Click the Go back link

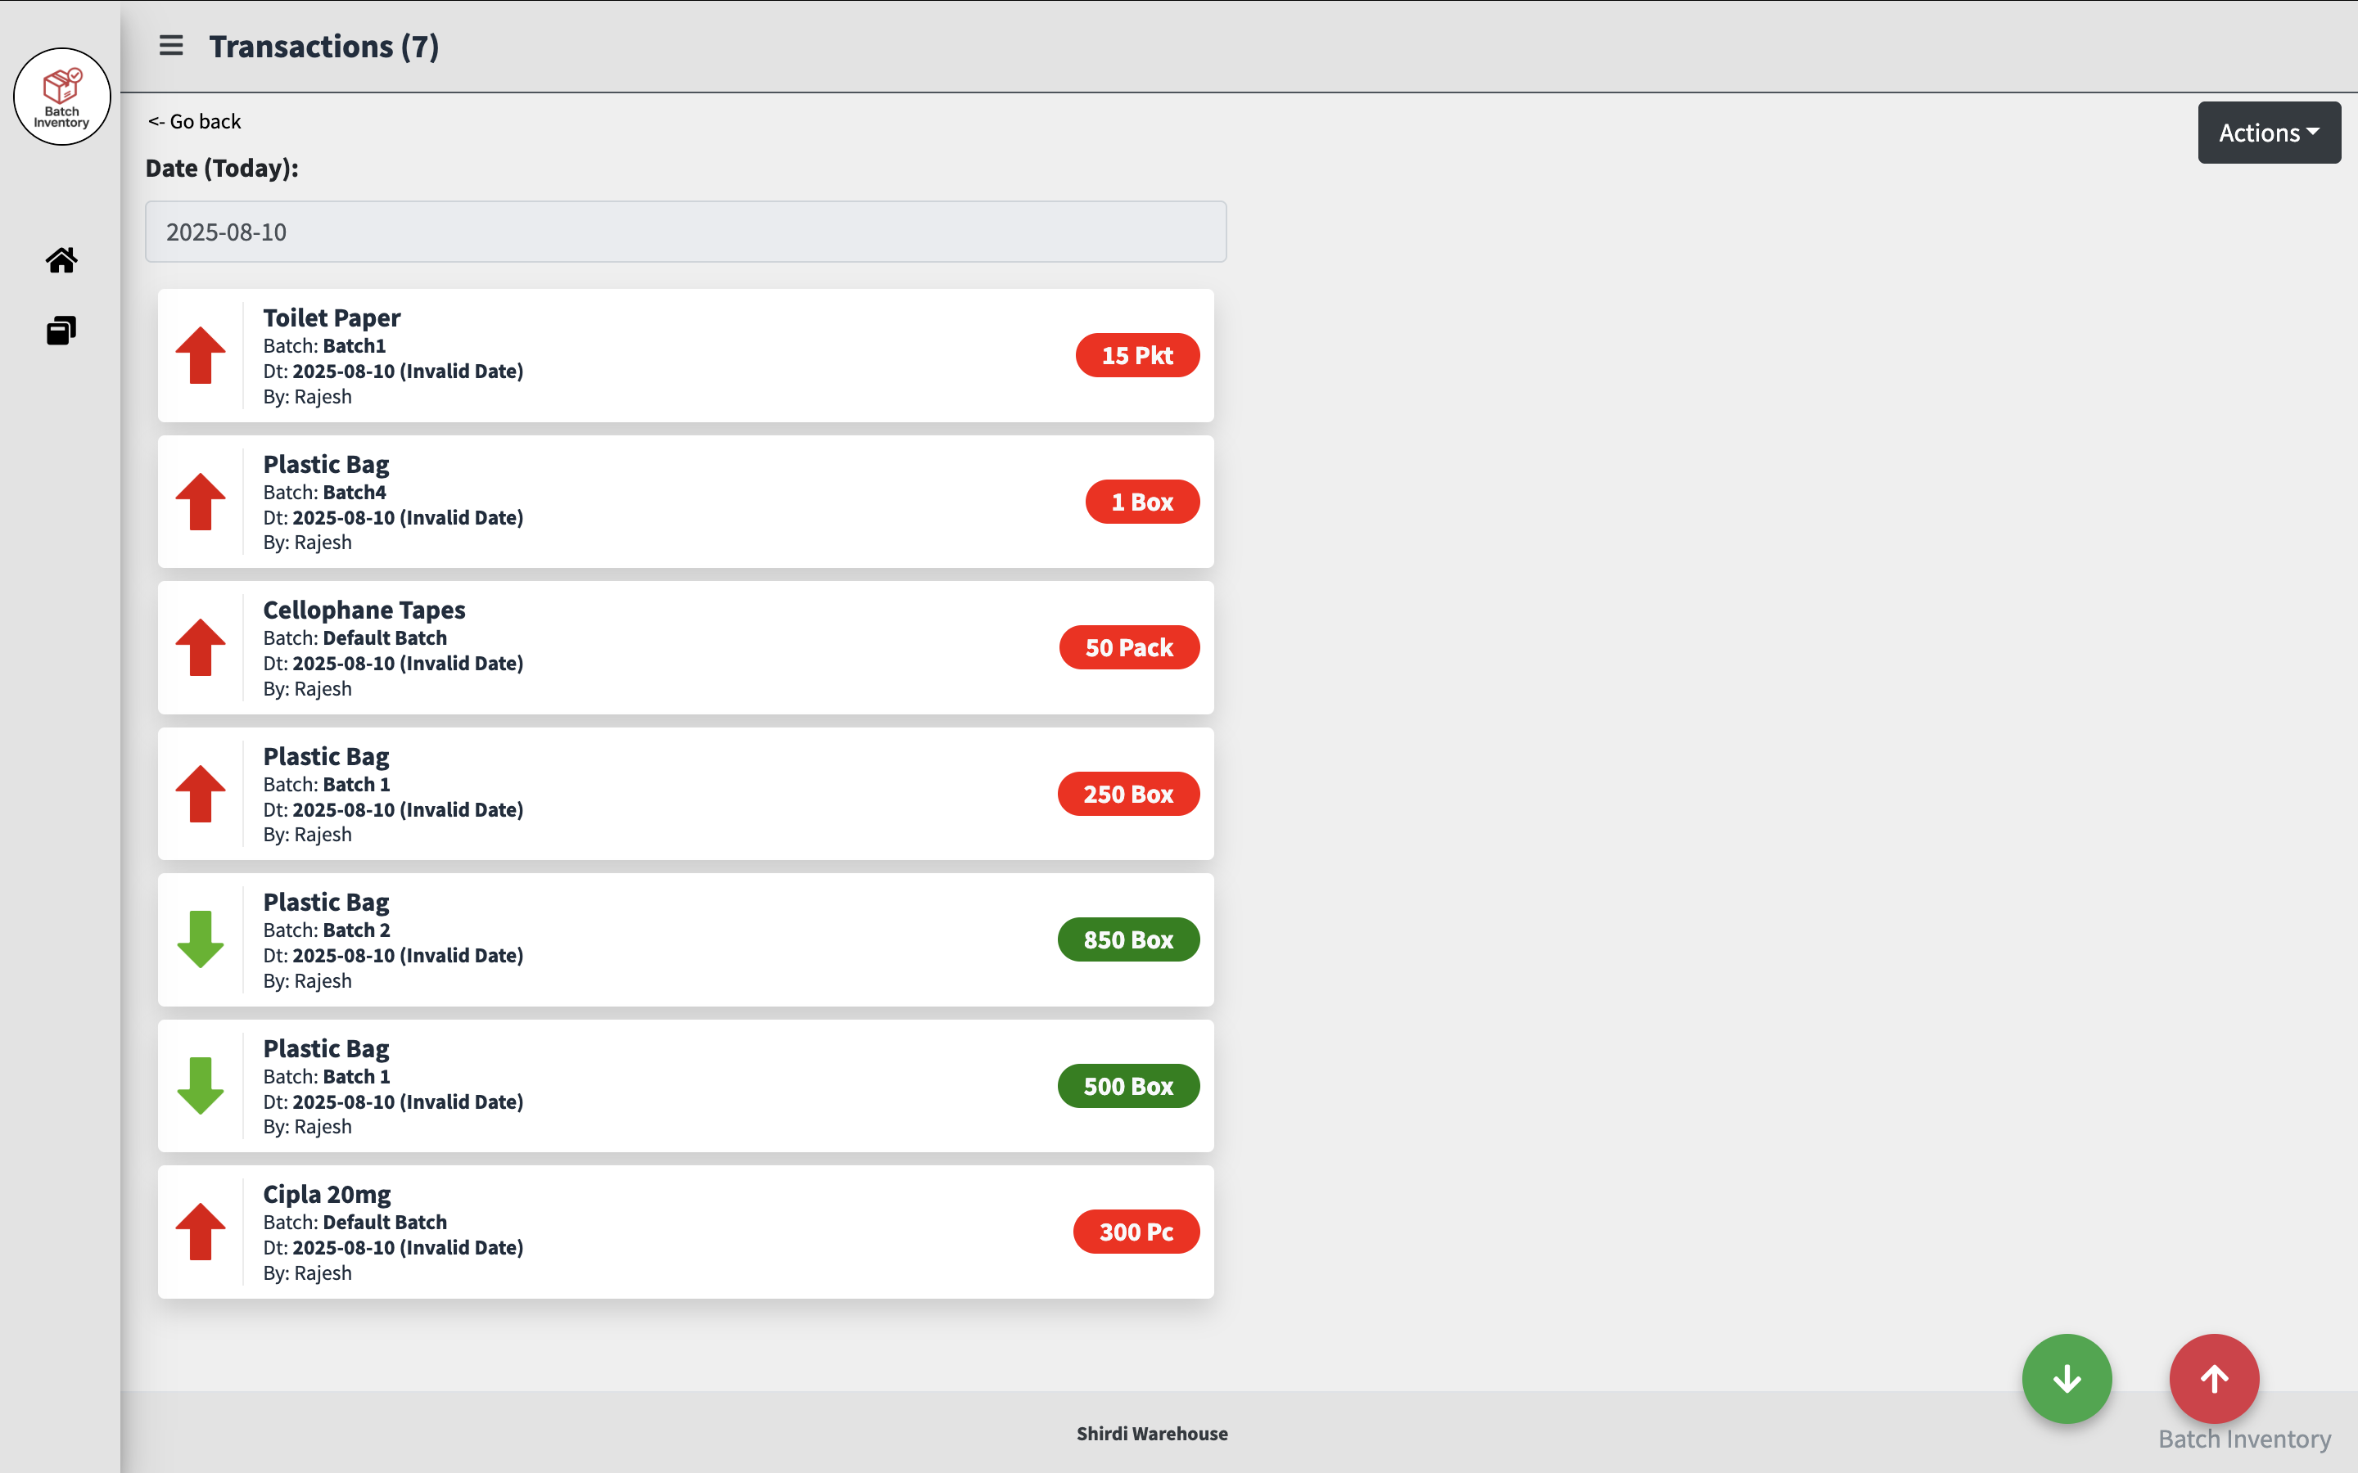pos(194,122)
